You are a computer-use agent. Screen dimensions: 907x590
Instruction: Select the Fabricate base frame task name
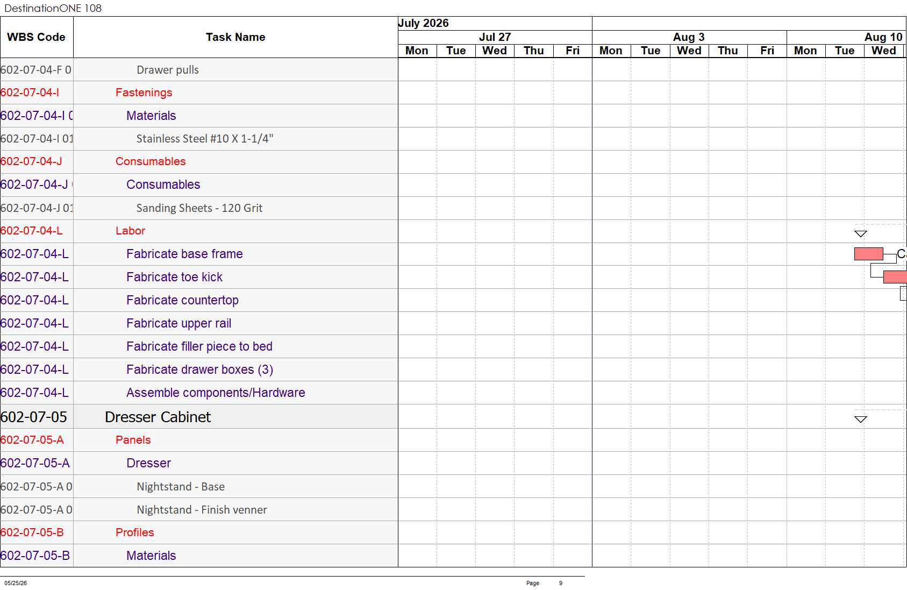pos(184,254)
